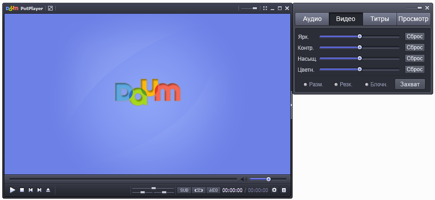Stop playback with the square Stop icon
The height and width of the screenshot is (200, 435).
pos(22,190)
